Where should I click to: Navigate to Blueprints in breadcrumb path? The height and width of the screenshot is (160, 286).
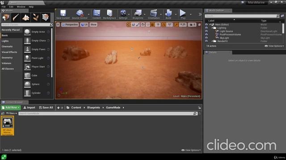click(x=93, y=108)
